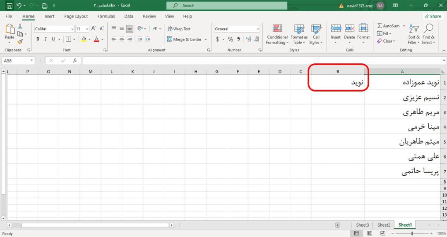Align text to bottom
Viewport: 447px width, 237px height.
click(x=130, y=29)
